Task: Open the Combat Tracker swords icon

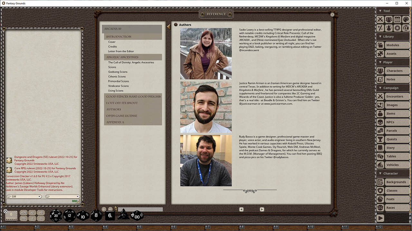Action: [x=381, y=19]
